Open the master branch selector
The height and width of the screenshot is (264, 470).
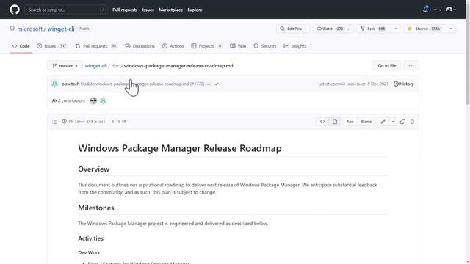pyautogui.click(x=65, y=65)
